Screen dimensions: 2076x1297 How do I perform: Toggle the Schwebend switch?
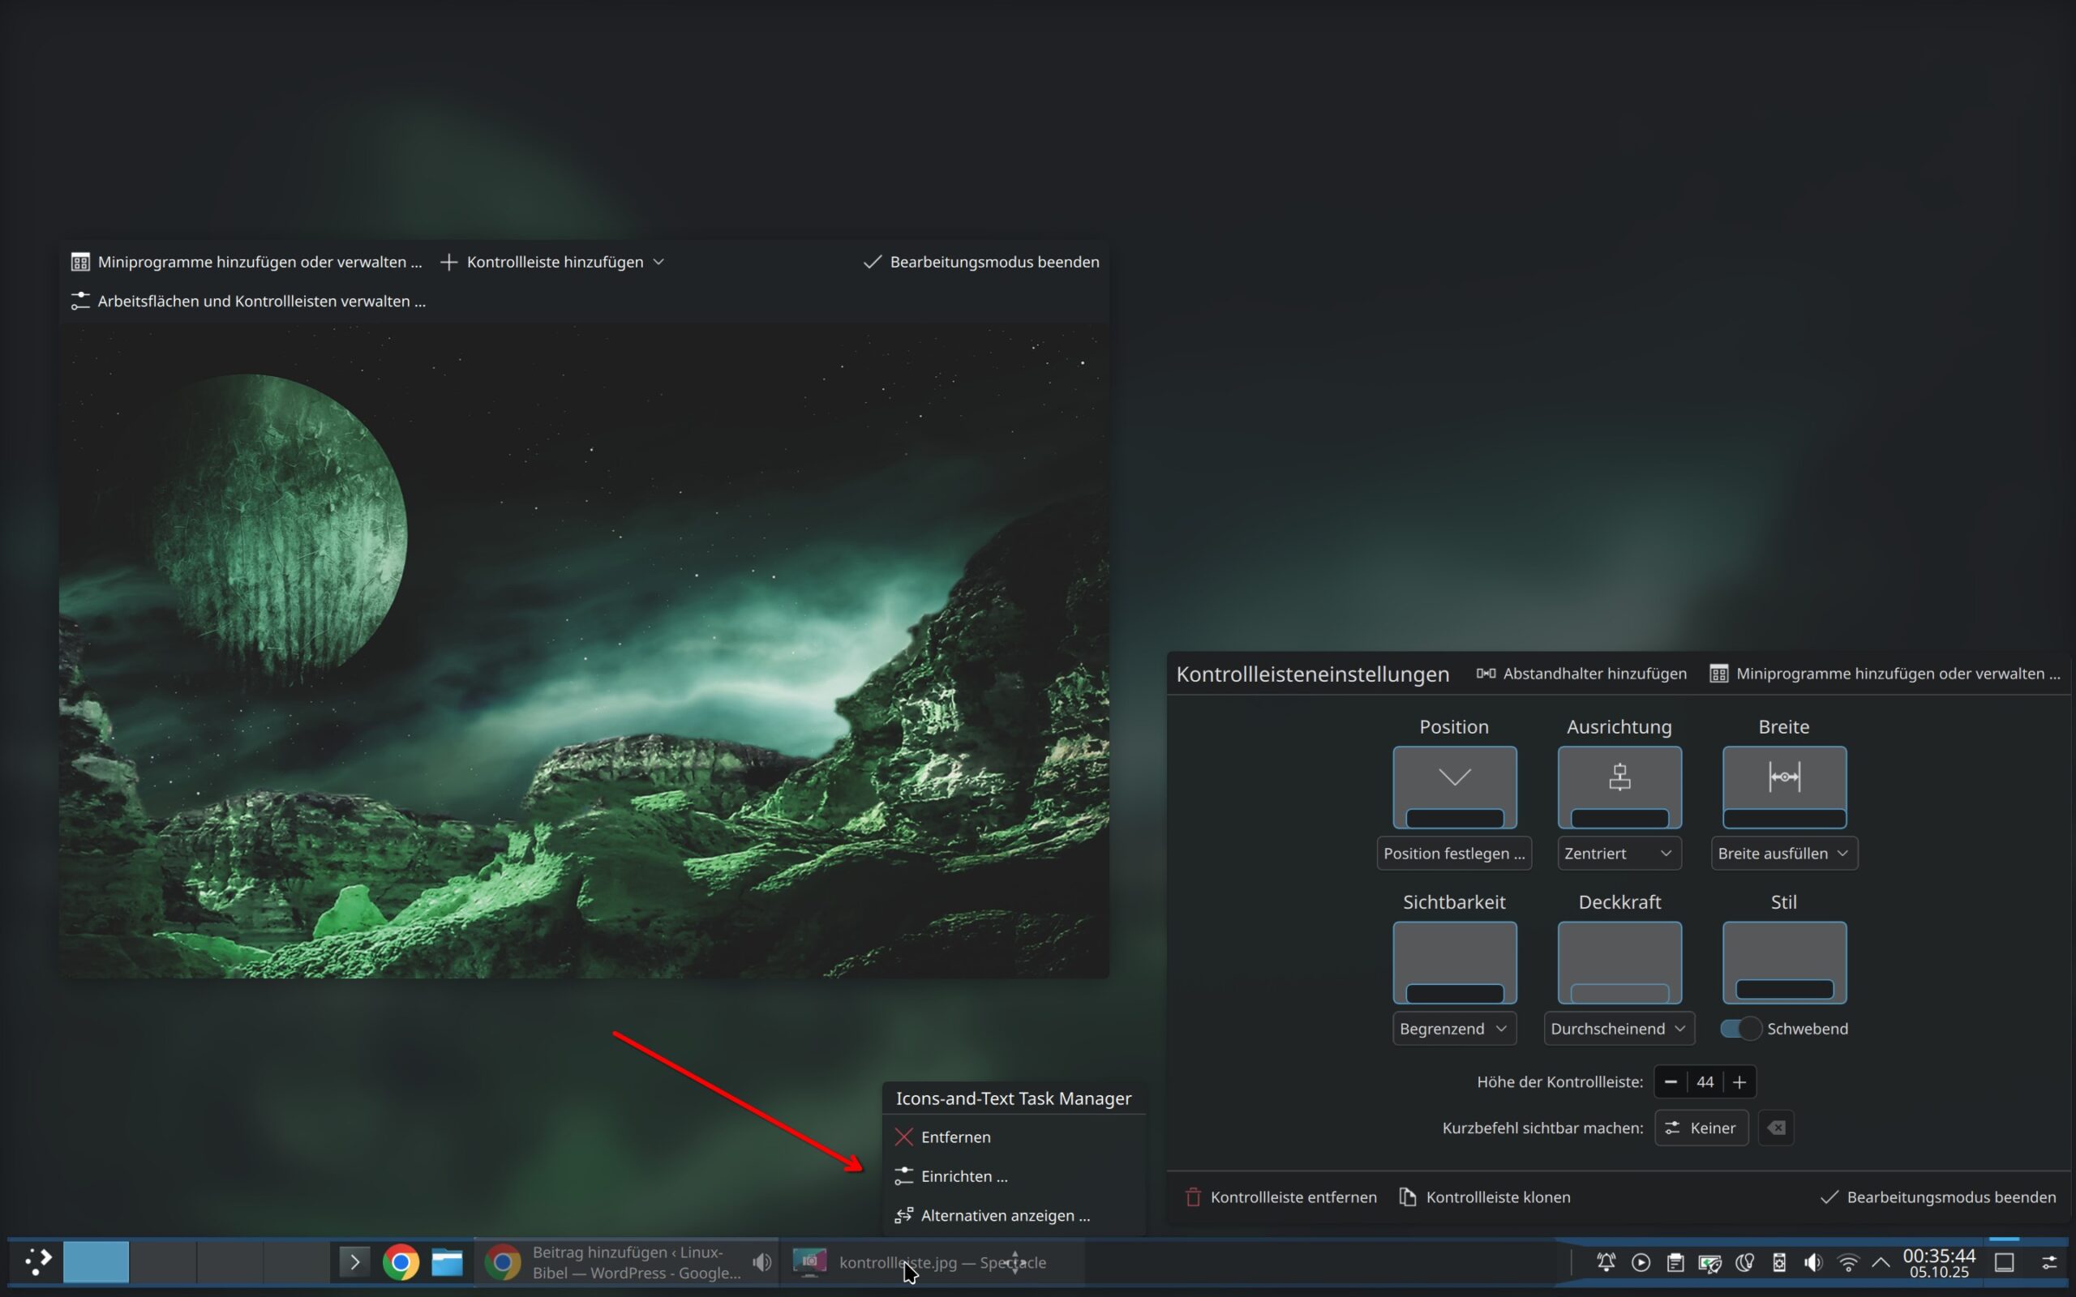tap(1740, 1028)
